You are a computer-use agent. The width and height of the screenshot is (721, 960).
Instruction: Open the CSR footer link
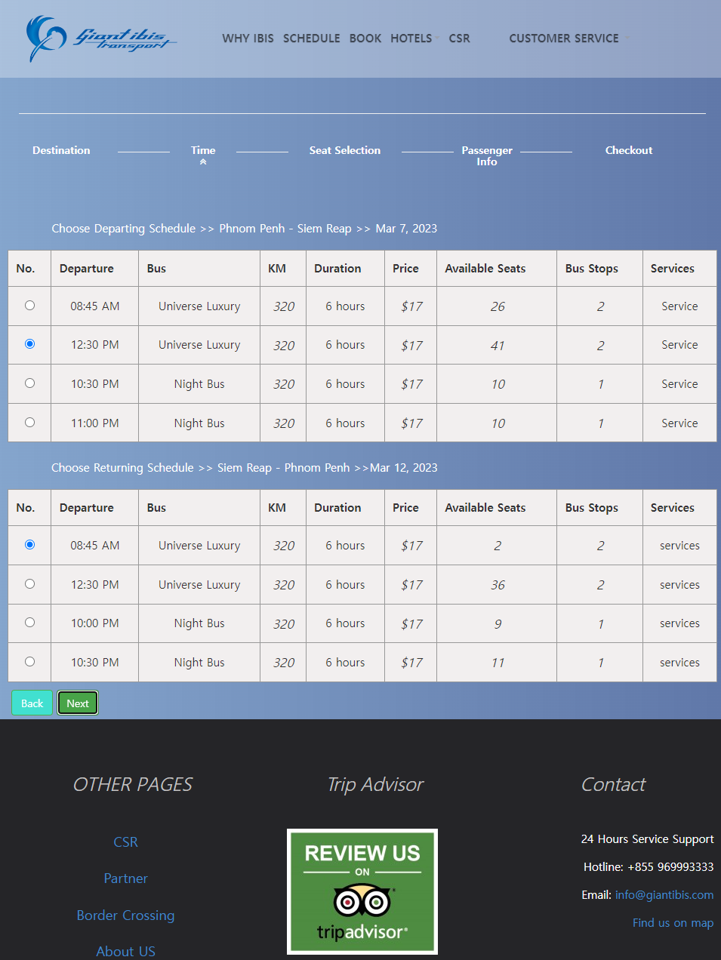[x=125, y=842]
